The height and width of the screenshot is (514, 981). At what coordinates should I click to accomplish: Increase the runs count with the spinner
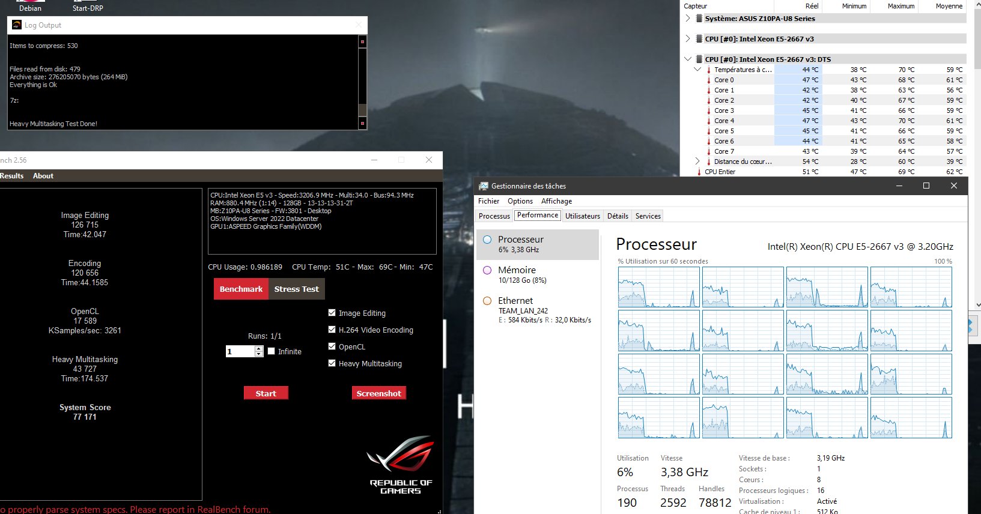point(259,348)
